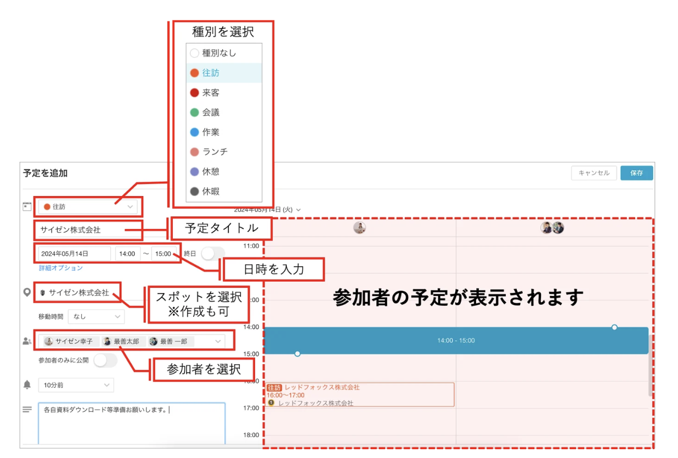
Task: Click the reminder bell icon
Action: pos(27,385)
